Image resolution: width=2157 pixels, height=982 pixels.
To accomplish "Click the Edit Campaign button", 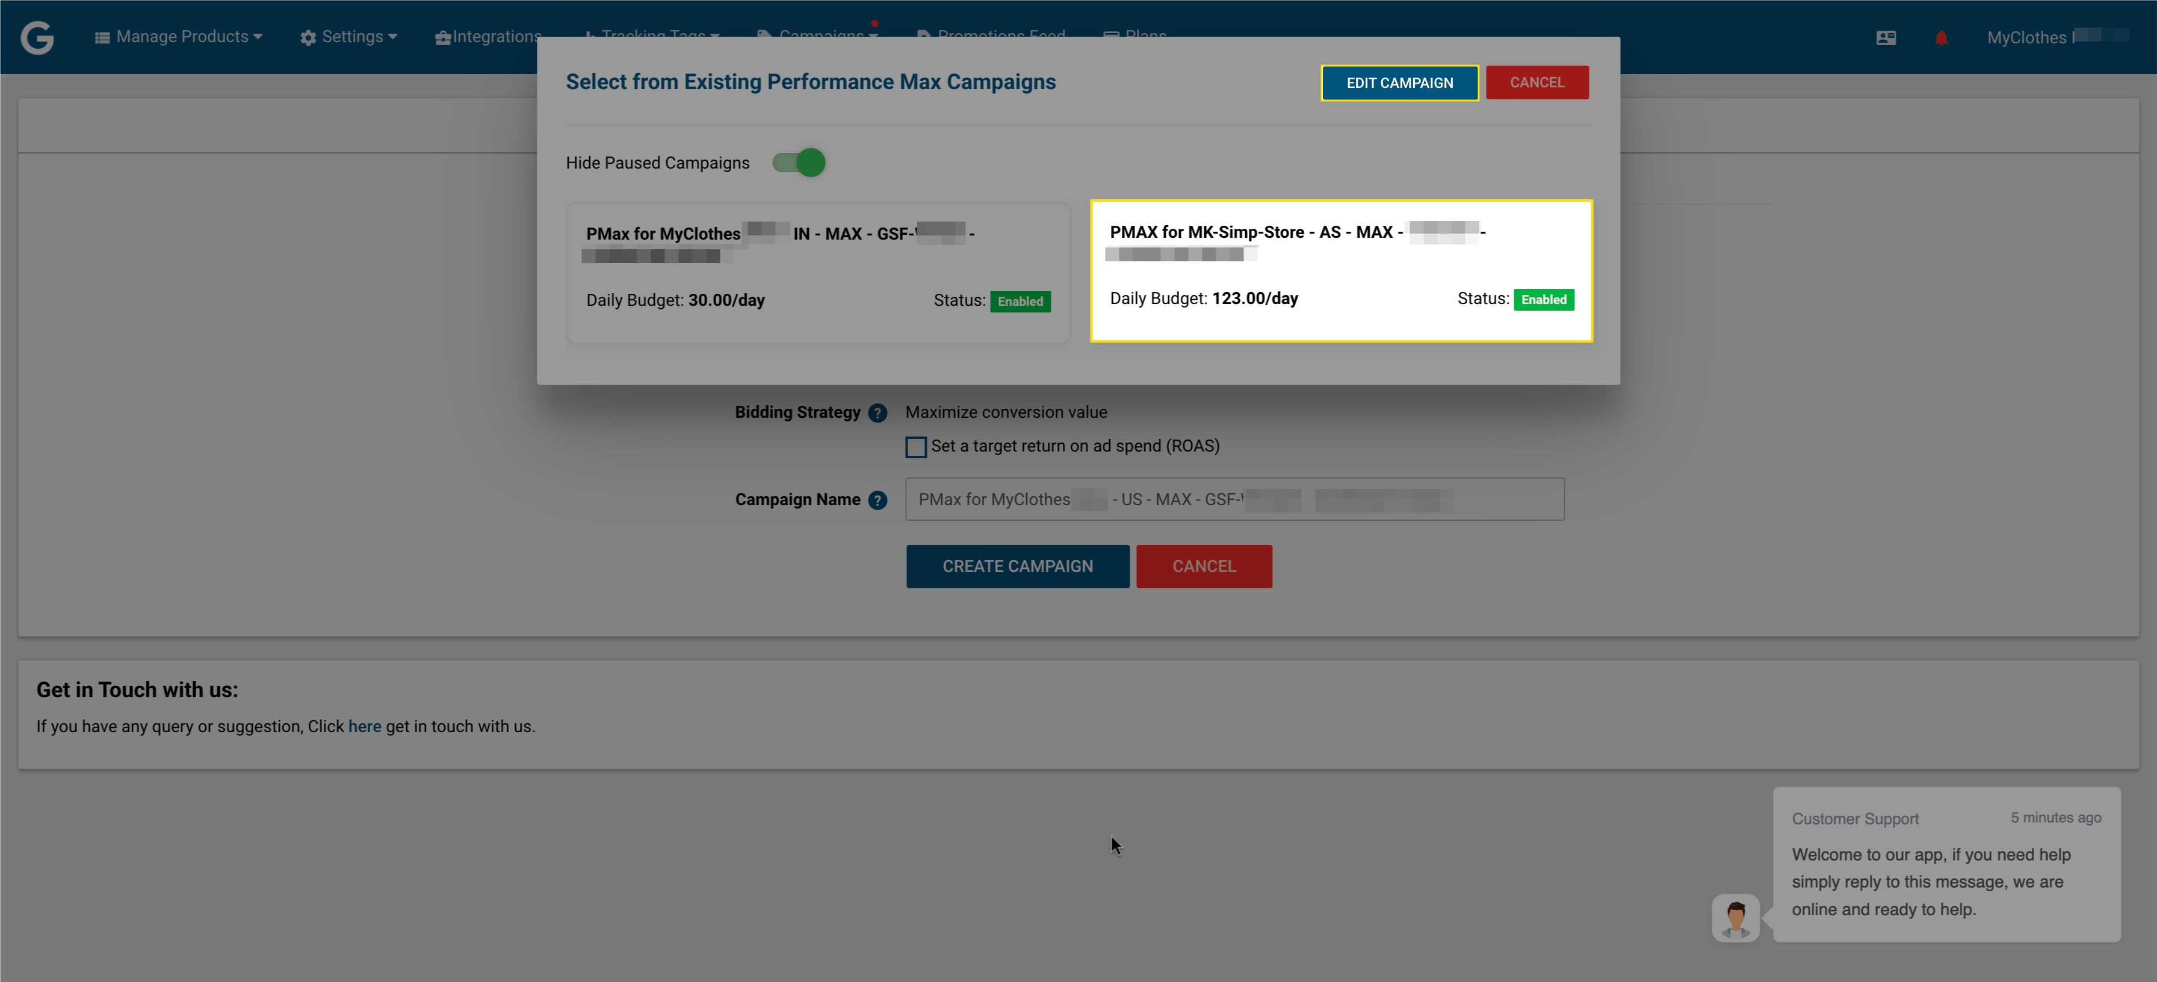I will (1399, 82).
